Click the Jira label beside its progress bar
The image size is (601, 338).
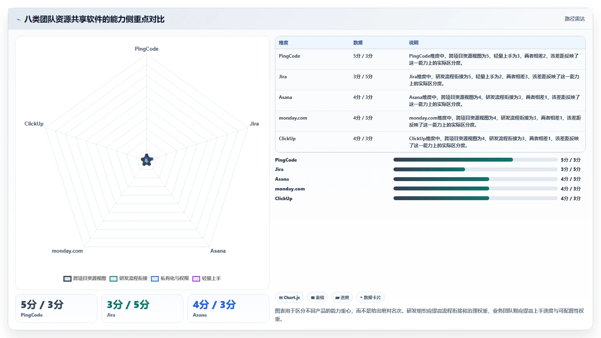pyautogui.click(x=279, y=169)
